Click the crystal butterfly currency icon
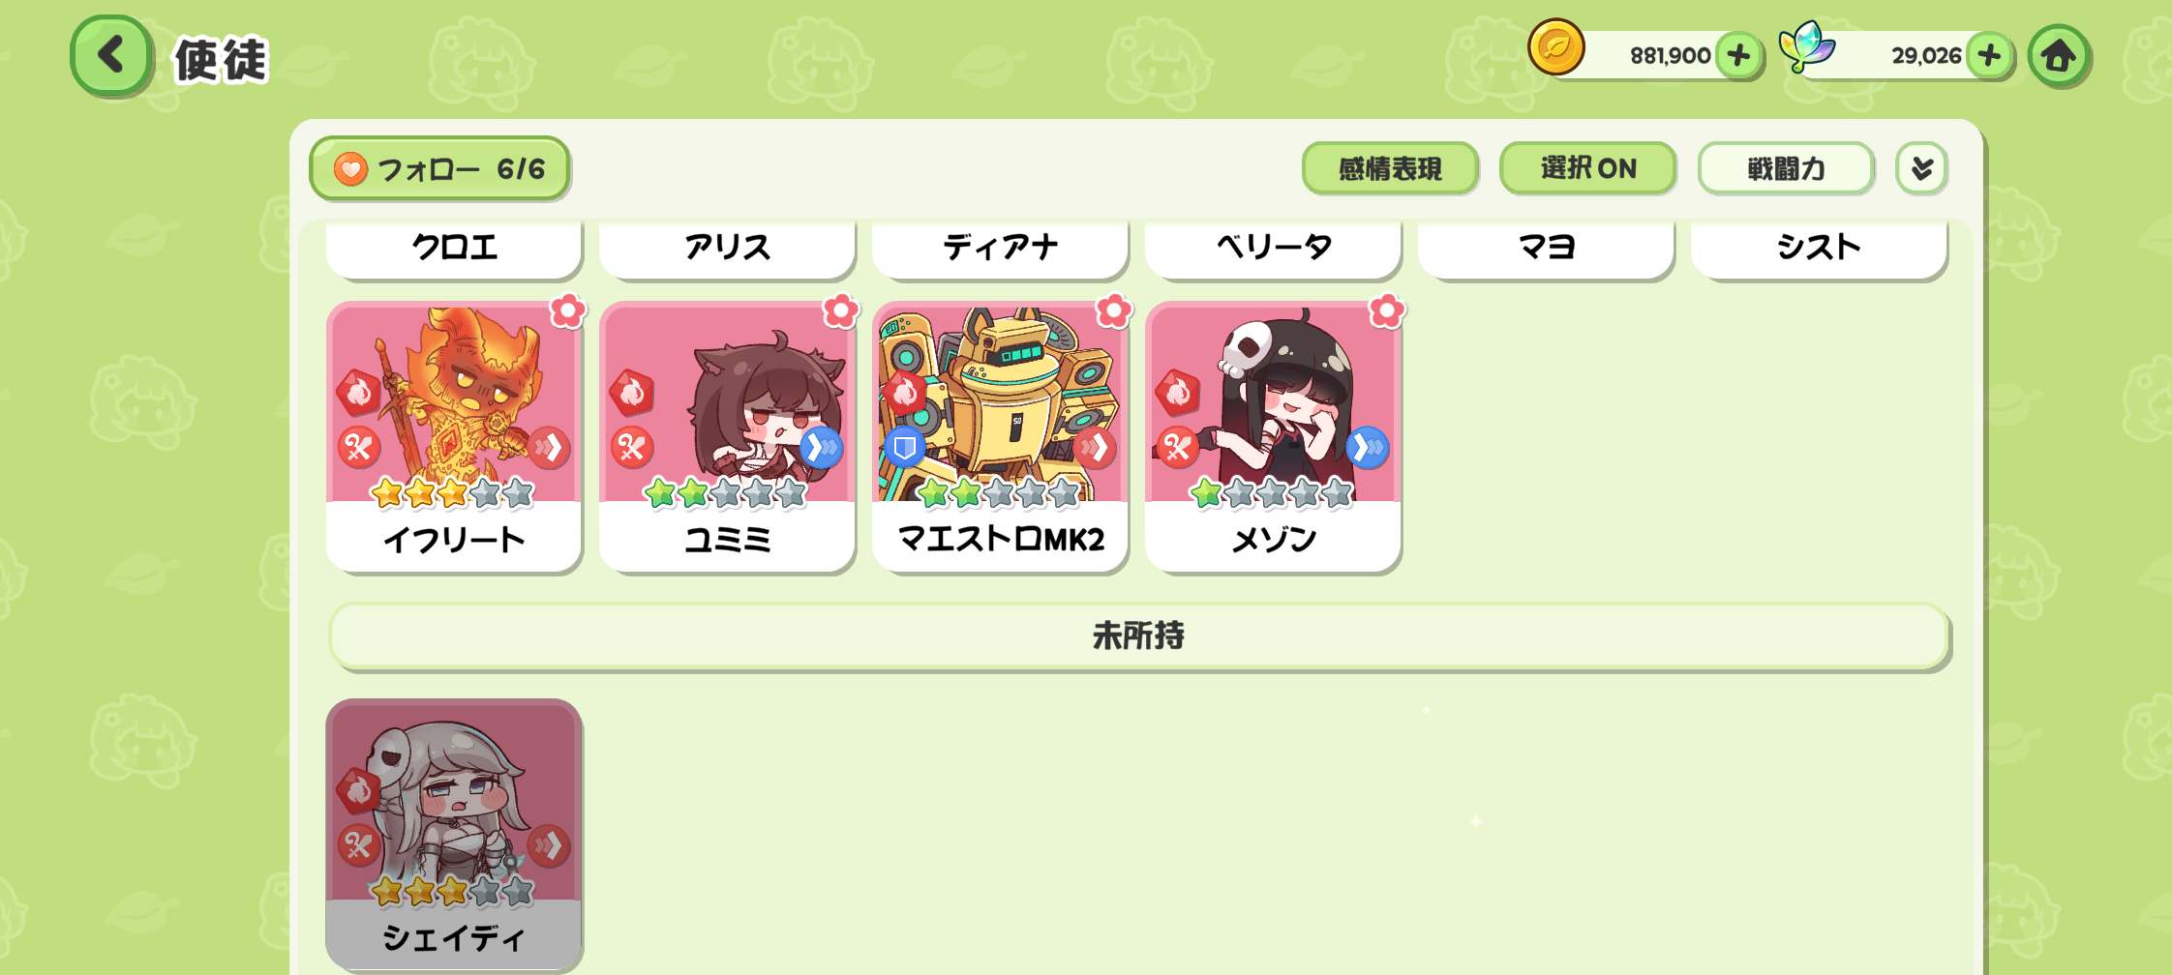 coord(1806,46)
